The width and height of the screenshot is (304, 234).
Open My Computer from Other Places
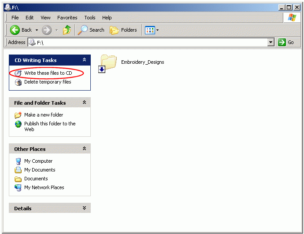(38, 161)
